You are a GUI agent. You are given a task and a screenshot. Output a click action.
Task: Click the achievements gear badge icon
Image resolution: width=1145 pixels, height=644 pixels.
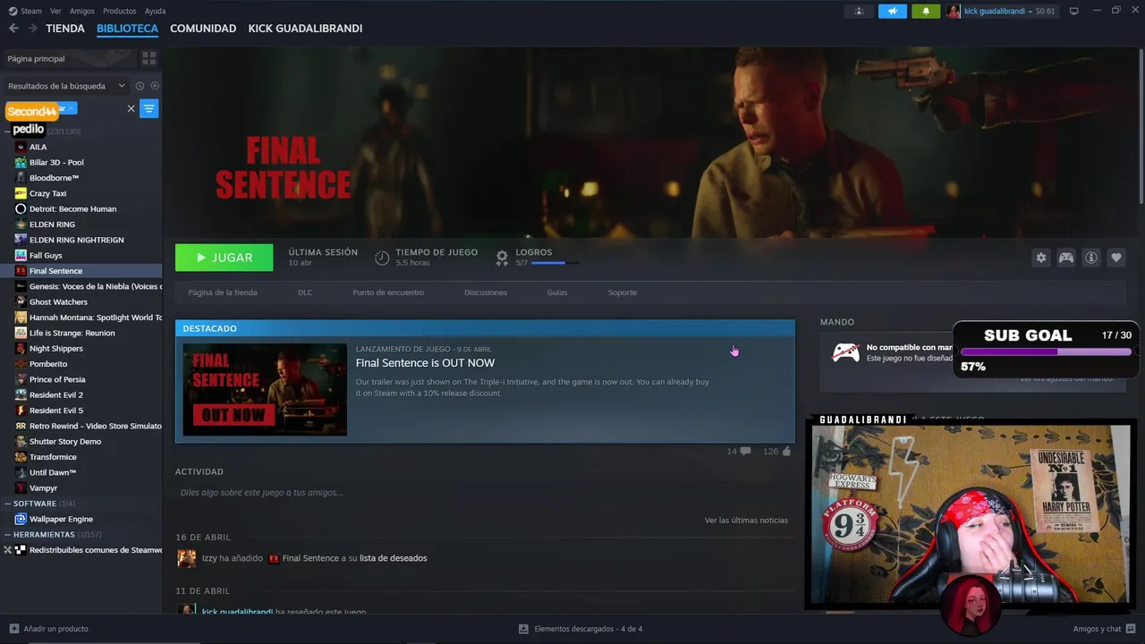coord(502,258)
